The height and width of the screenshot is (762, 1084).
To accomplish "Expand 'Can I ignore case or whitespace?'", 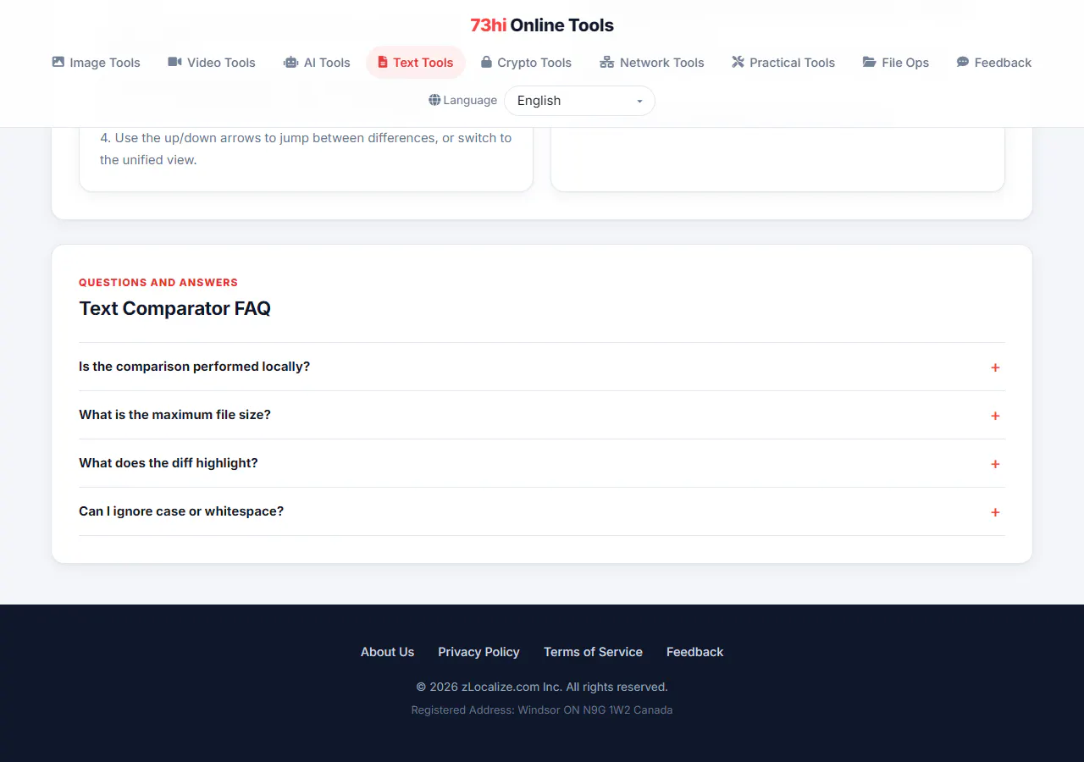I will (x=542, y=511).
